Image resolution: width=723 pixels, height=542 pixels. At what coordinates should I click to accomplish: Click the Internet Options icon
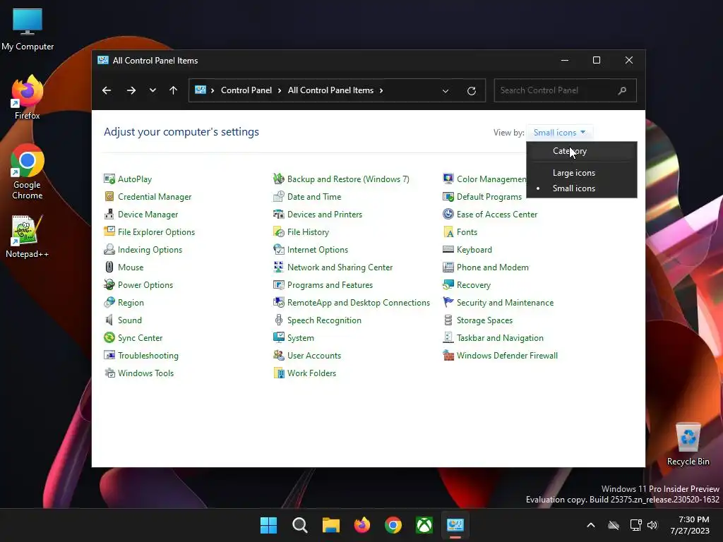tap(278, 249)
